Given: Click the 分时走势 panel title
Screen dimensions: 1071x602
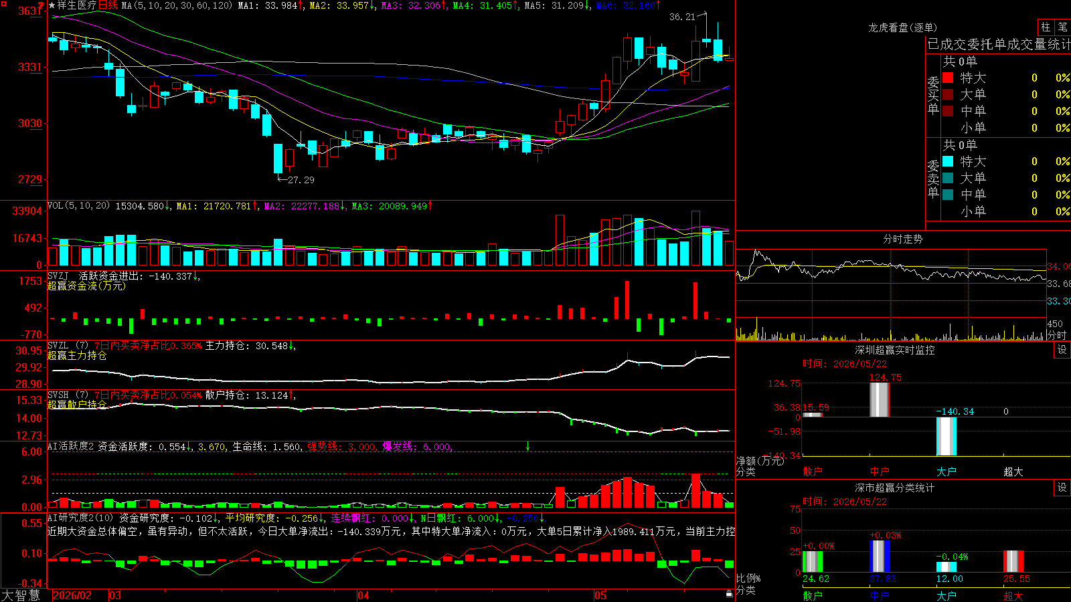Looking at the screenshot, I should click(x=903, y=239).
